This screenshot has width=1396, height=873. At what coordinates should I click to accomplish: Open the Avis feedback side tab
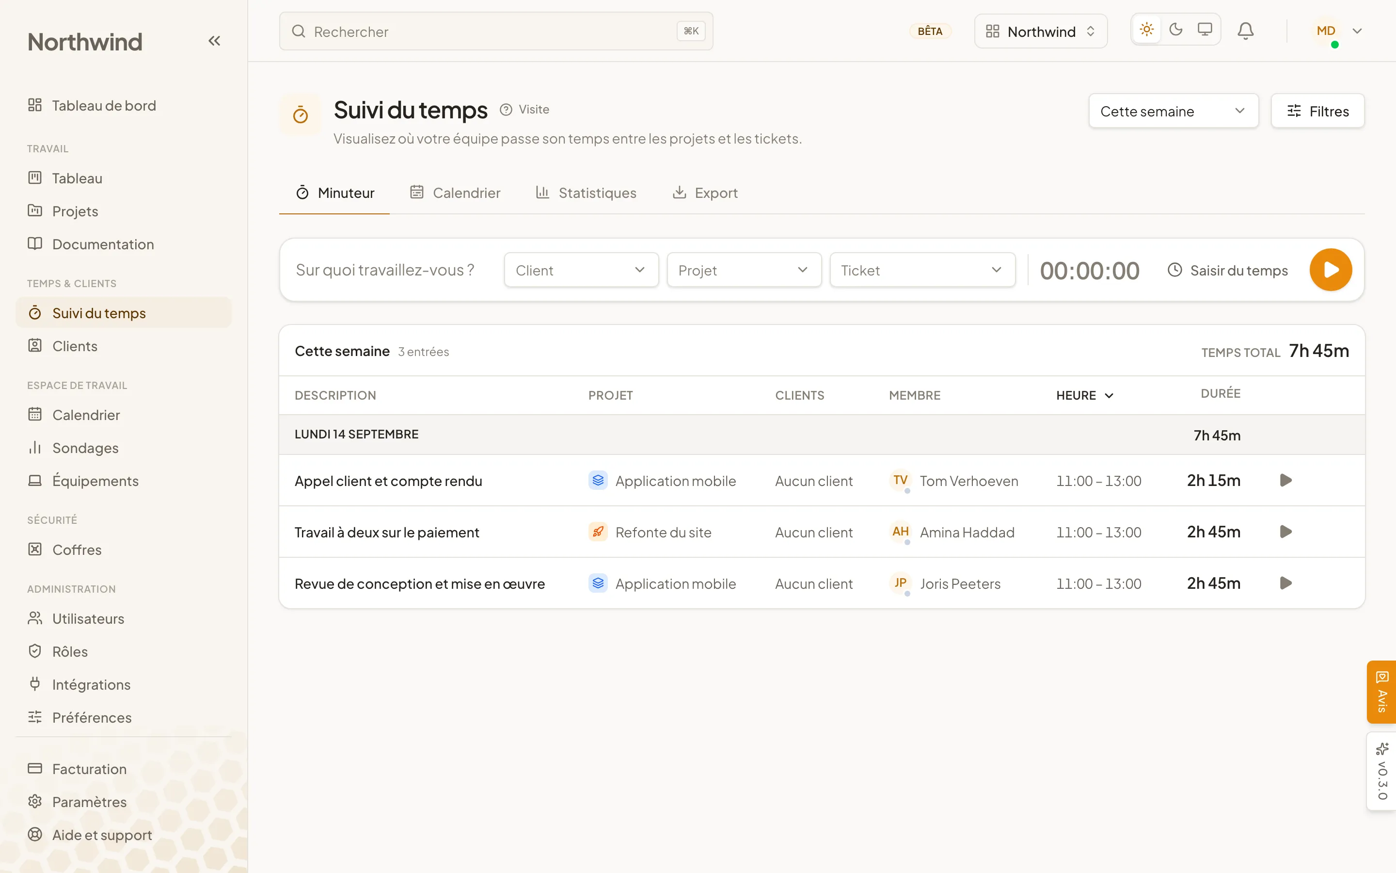(1381, 692)
